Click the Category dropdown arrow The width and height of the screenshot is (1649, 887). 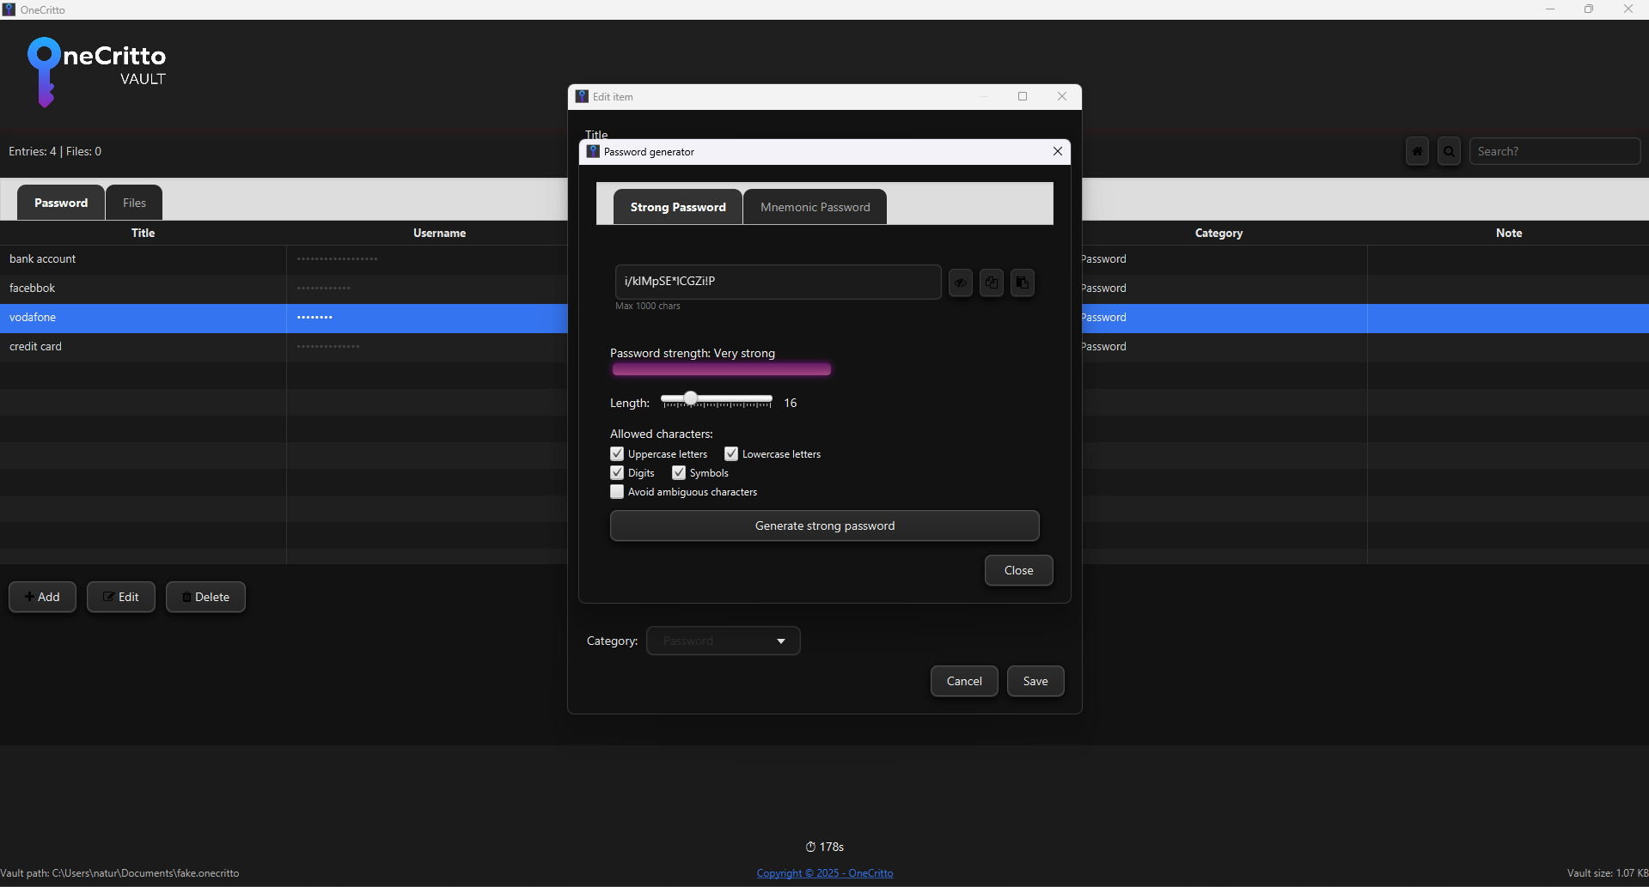point(781,641)
